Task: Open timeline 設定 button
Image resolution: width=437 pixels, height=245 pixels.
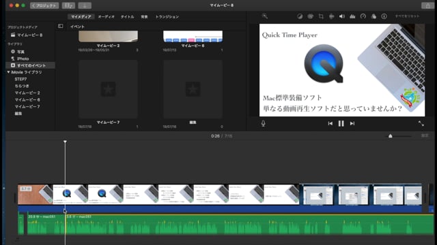Action: pos(425,135)
